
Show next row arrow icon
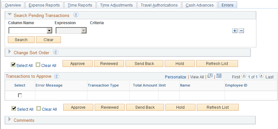(x=261, y=76)
